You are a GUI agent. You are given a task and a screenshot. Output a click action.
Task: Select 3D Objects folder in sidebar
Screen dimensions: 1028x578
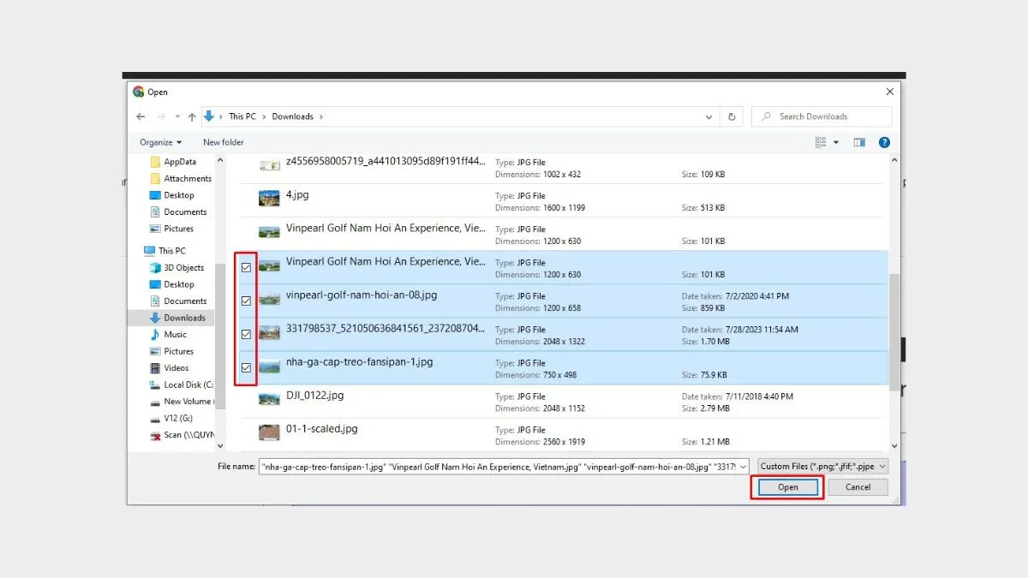(183, 268)
